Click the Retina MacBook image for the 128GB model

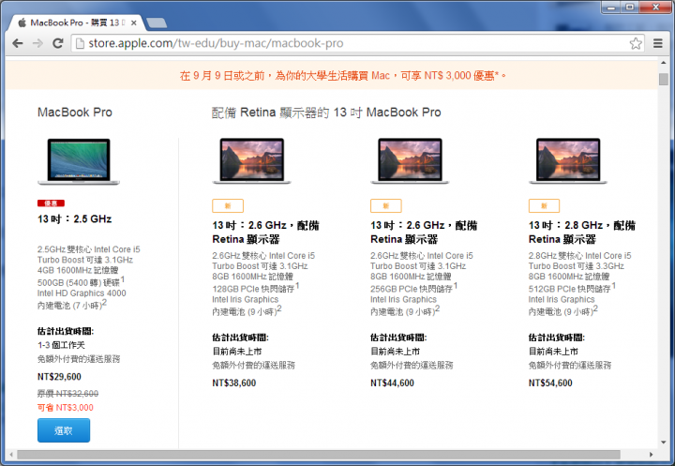pyautogui.click(x=252, y=161)
